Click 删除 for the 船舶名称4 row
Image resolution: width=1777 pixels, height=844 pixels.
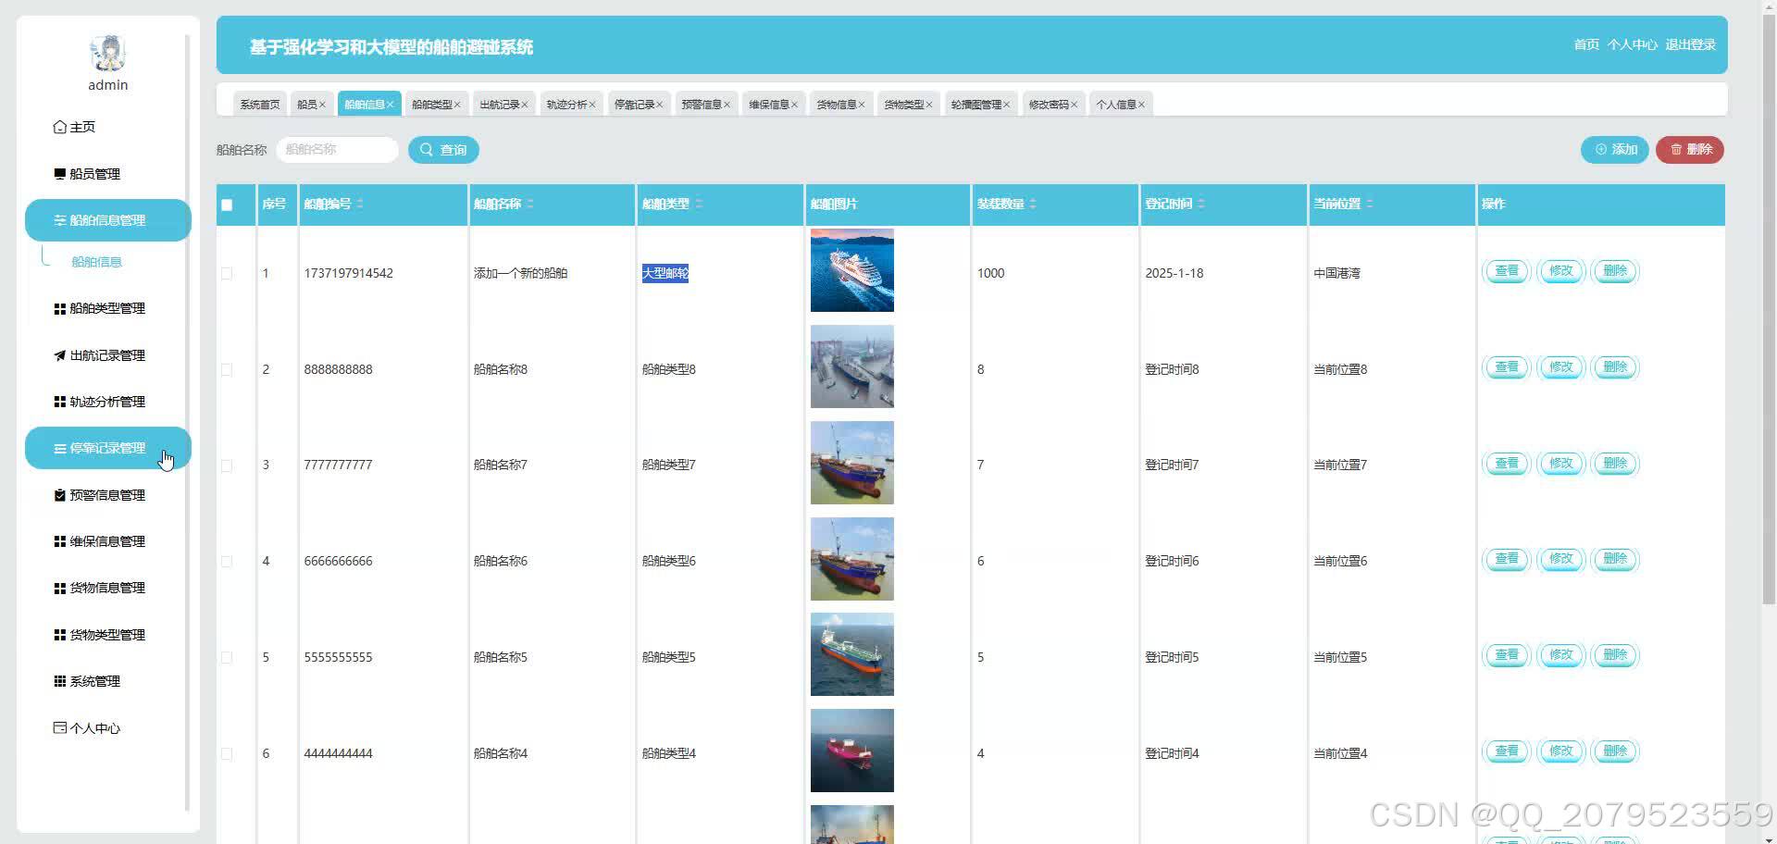tap(1615, 751)
